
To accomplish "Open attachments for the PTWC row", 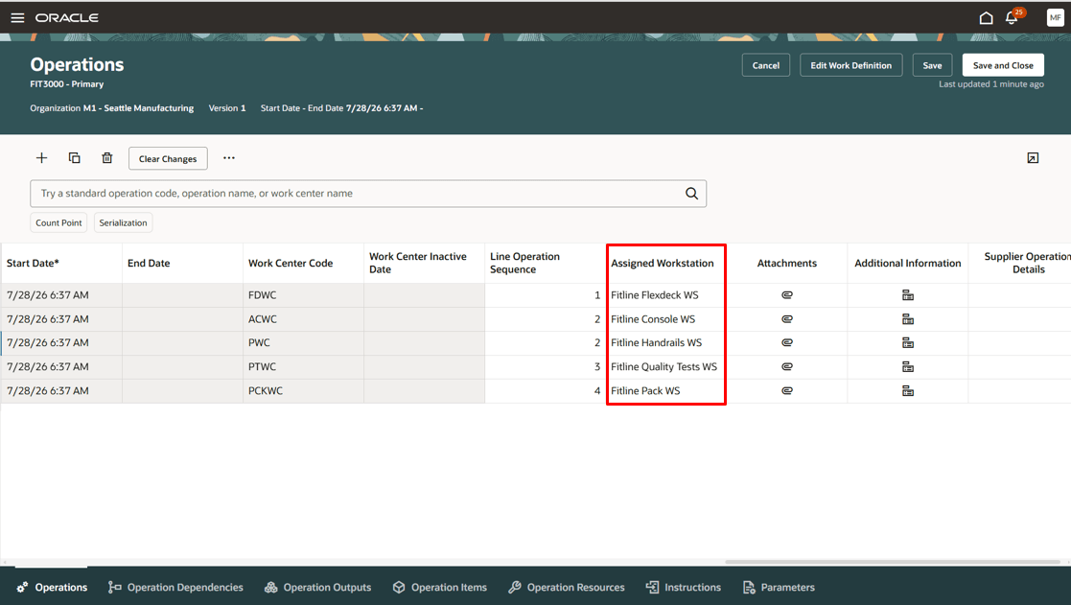I will coord(787,366).
